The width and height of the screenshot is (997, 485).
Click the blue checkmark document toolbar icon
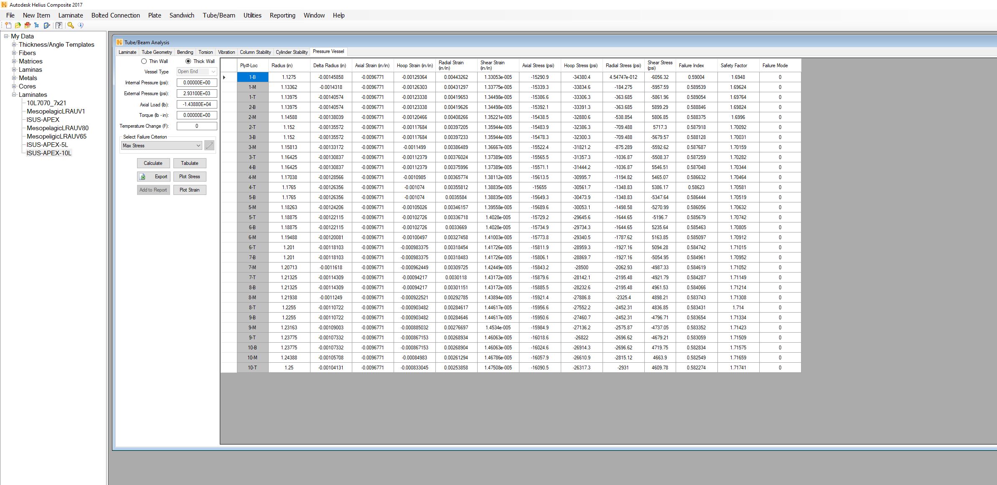(x=47, y=25)
